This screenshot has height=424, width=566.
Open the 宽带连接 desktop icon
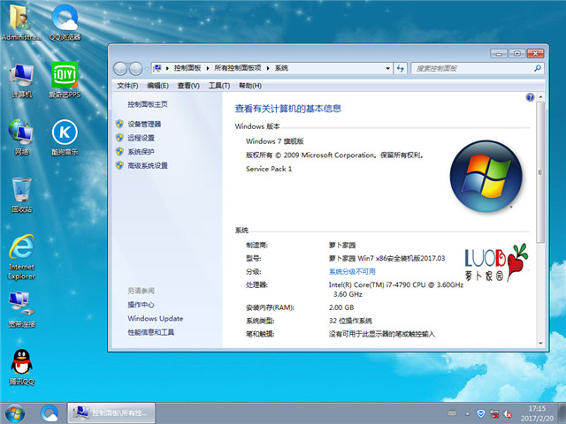pyautogui.click(x=21, y=310)
